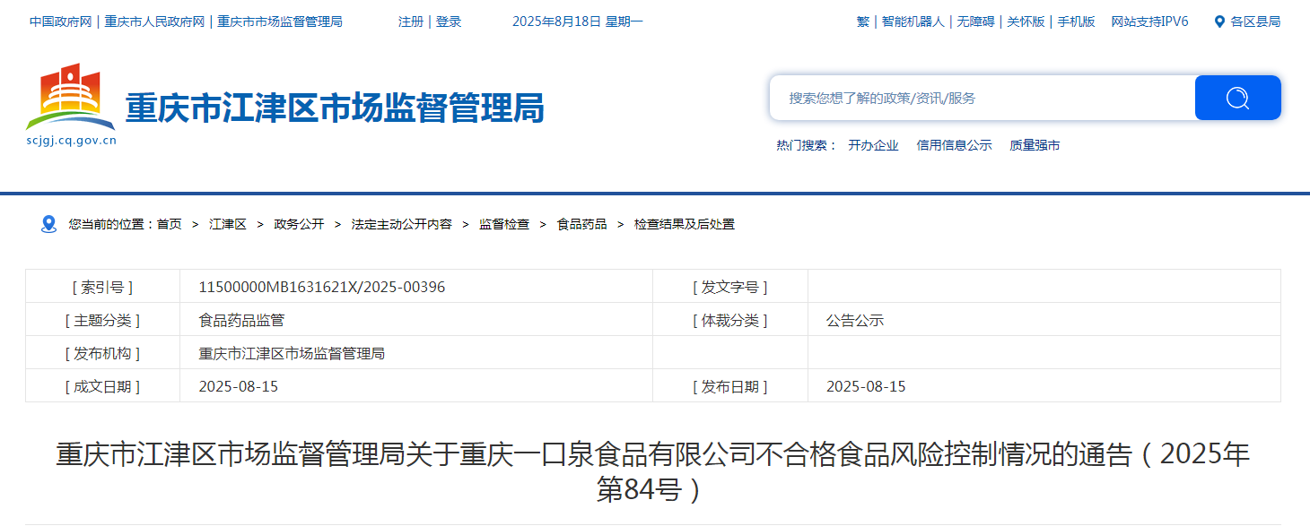Switch to traditional Chinese via 繁
Viewport: 1310px width, 526px height.
(863, 22)
